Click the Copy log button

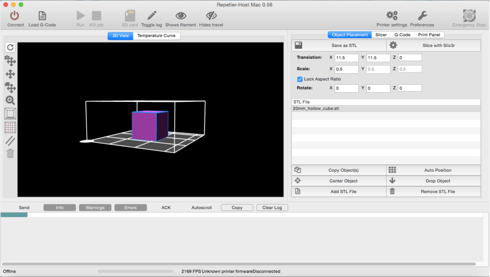point(237,207)
